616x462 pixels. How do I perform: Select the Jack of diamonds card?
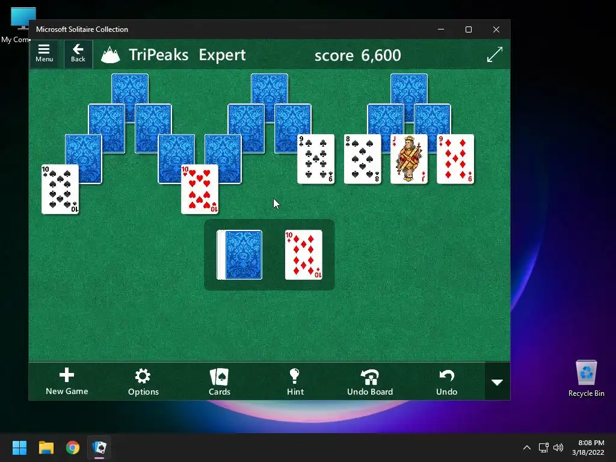pyautogui.click(x=409, y=159)
